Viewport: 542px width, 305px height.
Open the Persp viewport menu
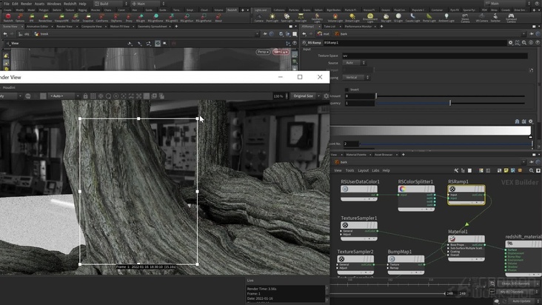[263, 52]
